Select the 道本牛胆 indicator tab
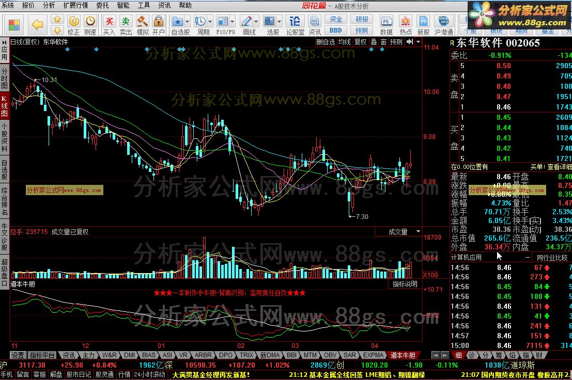572x380 pixels. tap(403, 355)
